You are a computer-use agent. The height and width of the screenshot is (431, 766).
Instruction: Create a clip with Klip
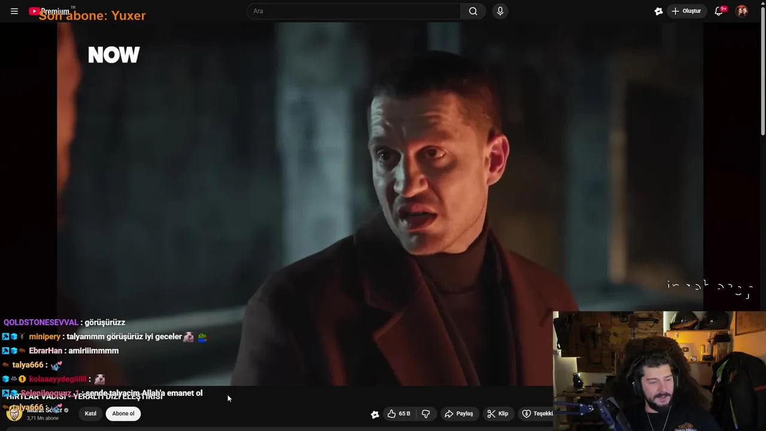[498, 414]
